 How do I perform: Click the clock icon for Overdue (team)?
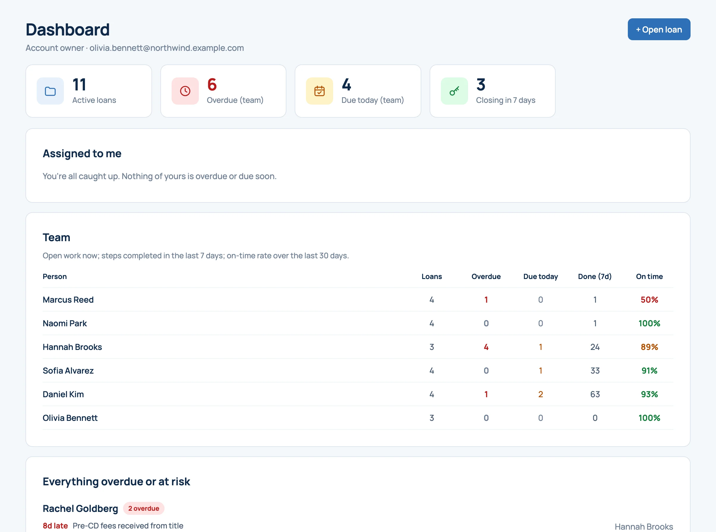[185, 91]
